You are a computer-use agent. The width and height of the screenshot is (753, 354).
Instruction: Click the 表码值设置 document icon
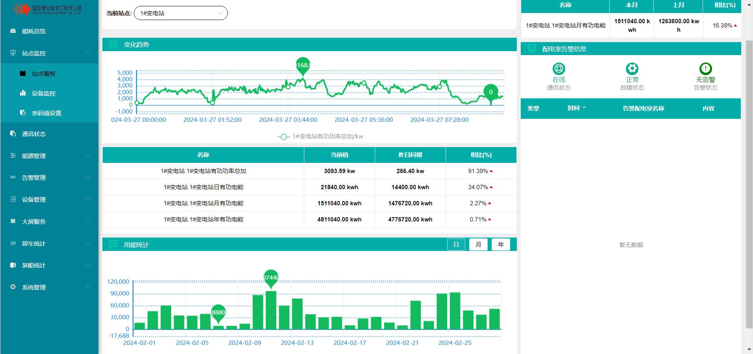coord(23,113)
